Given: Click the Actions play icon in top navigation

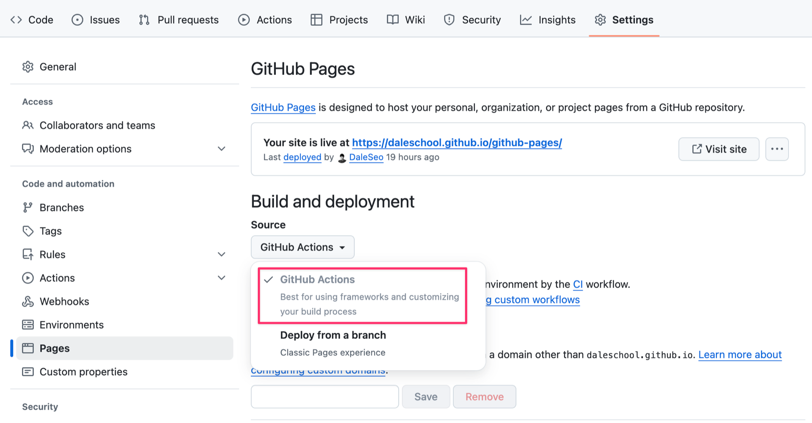Looking at the screenshot, I should [244, 19].
